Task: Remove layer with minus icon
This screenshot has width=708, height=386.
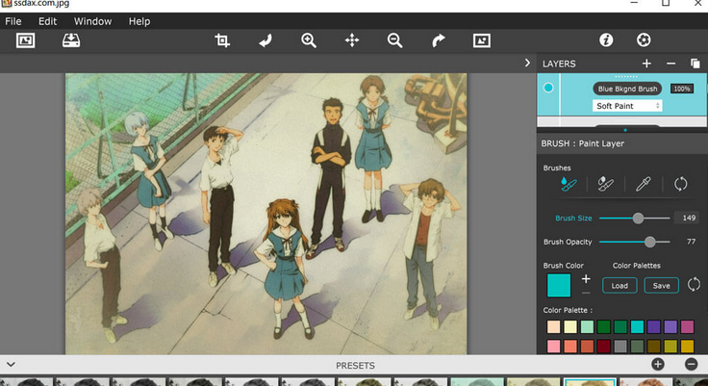Action: [x=671, y=64]
